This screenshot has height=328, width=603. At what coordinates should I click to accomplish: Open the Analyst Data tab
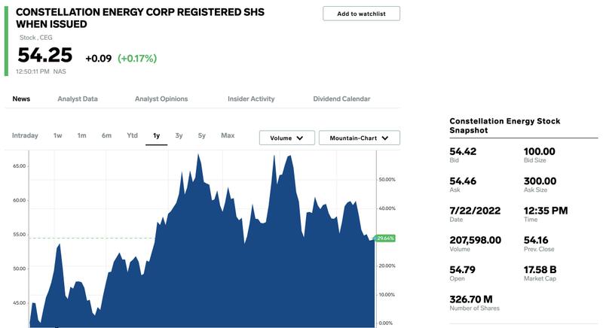click(78, 99)
